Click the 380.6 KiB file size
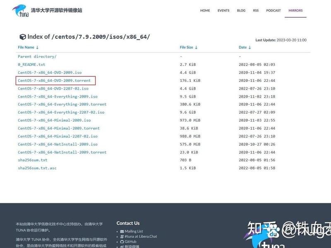331x248 pixels. pos(190,105)
